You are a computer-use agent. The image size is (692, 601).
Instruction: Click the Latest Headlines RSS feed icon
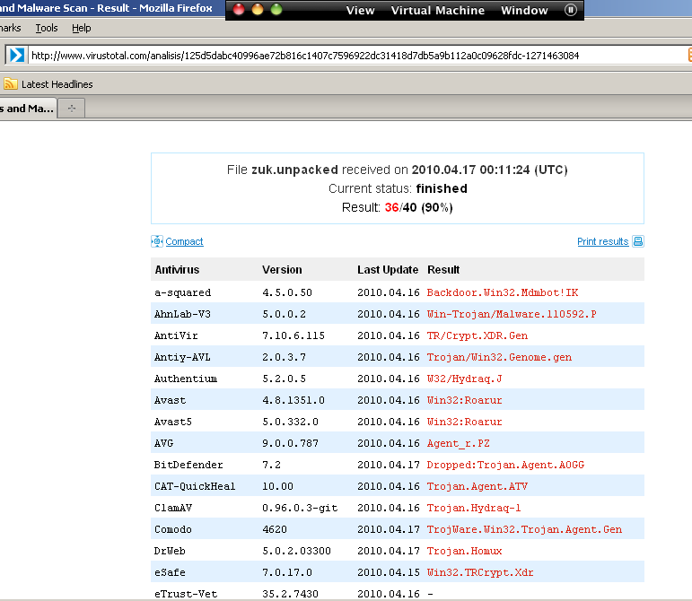(11, 83)
